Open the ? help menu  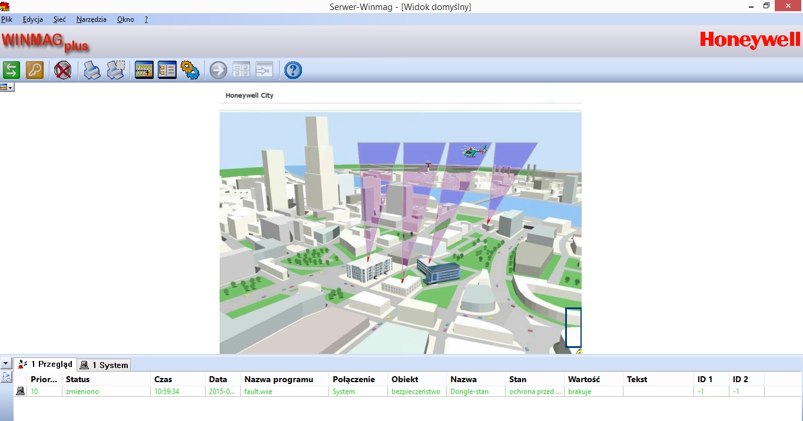(x=146, y=19)
